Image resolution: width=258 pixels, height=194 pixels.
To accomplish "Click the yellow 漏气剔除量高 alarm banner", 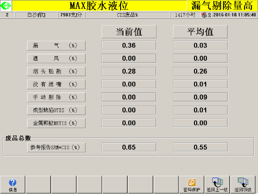I will coord(222,6).
